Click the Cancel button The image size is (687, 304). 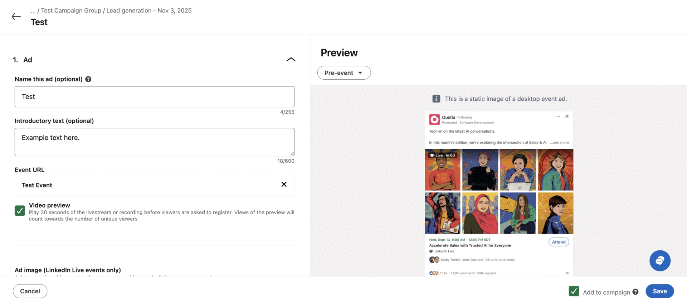click(x=30, y=291)
